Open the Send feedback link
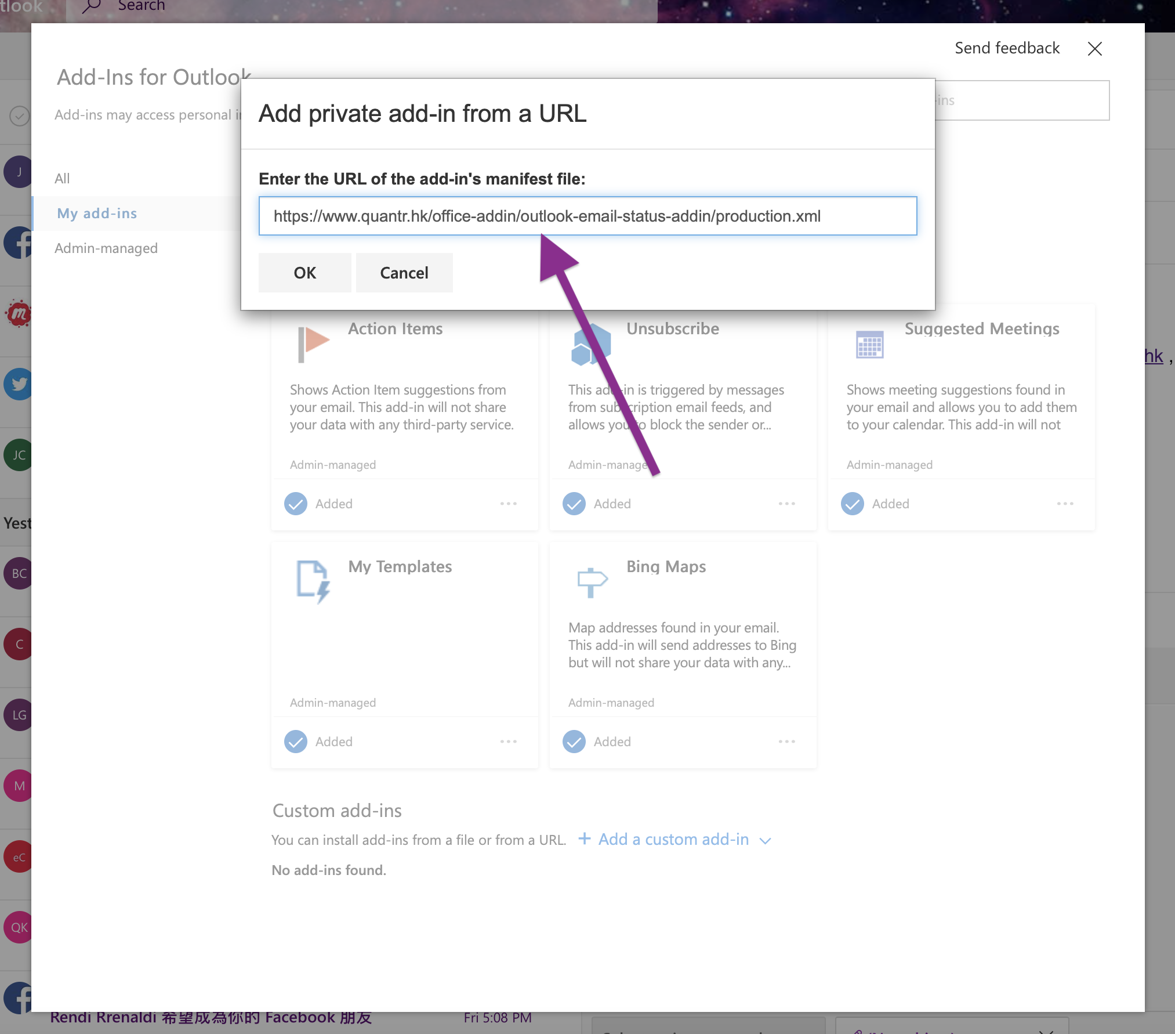The width and height of the screenshot is (1175, 1034). [x=1007, y=48]
